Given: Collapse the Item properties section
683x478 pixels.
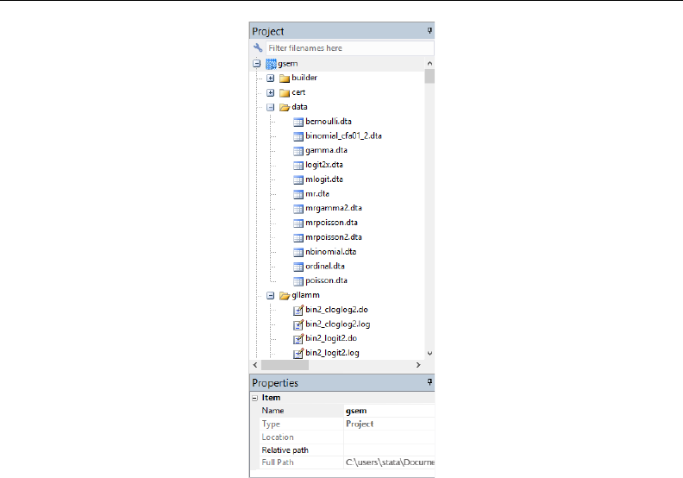Looking at the screenshot, I should (x=254, y=398).
